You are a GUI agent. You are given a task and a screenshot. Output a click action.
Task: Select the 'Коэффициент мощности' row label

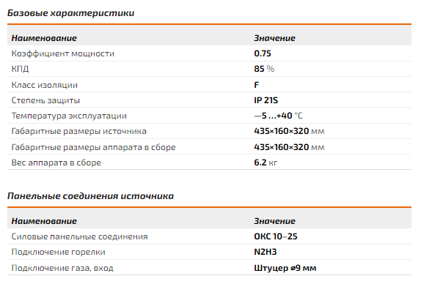coord(63,53)
